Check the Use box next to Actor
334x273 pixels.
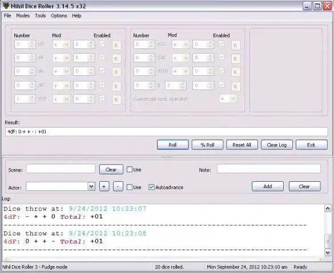click(x=129, y=187)
